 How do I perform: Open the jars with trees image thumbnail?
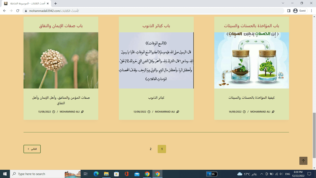tap(252, 60)
